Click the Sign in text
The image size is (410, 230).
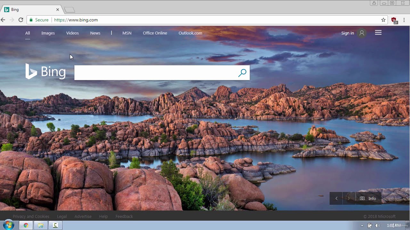coord(348,33)
